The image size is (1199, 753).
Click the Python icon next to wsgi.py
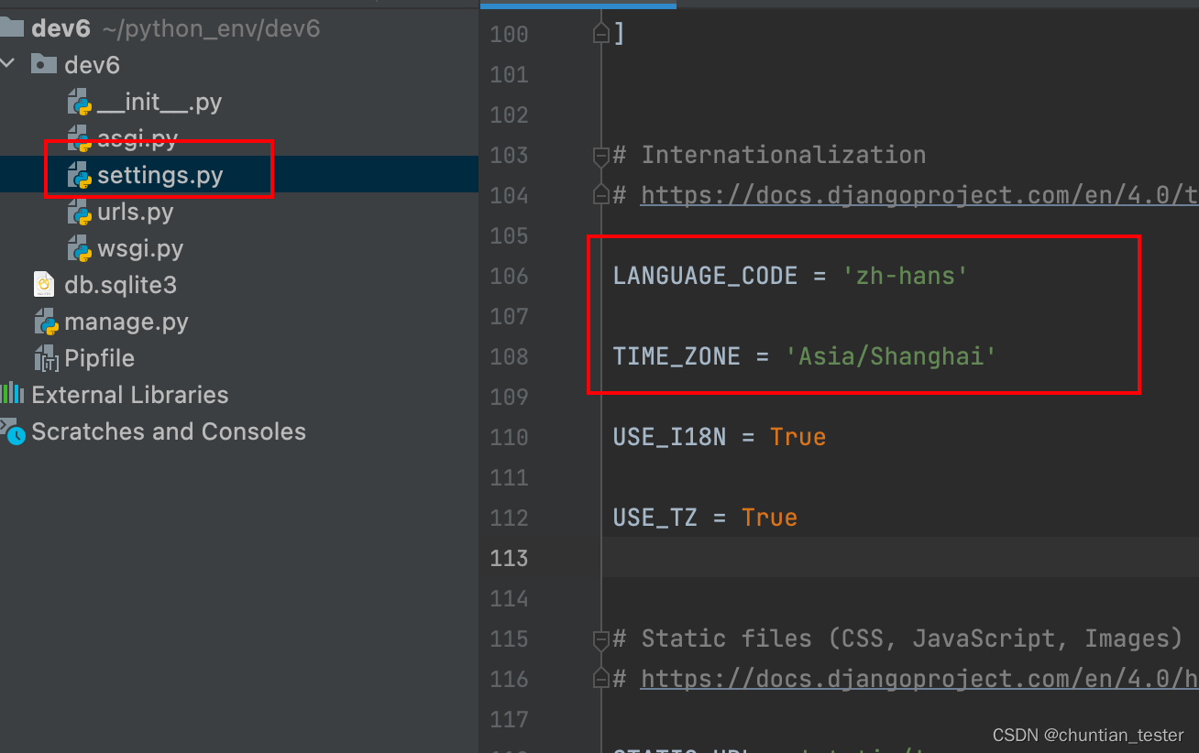coord(81,248)
